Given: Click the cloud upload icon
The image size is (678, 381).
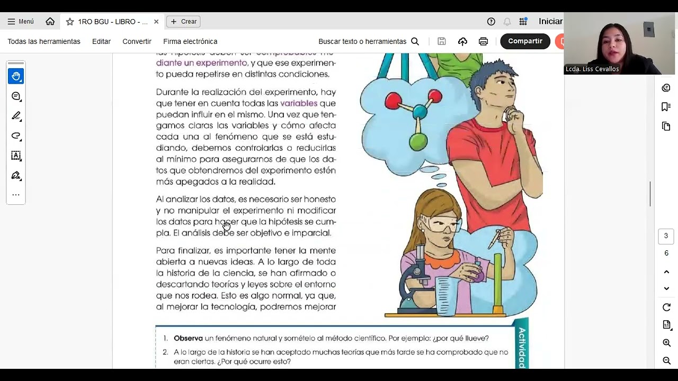Looking at the screenshot, I should [x=462, y=41].
